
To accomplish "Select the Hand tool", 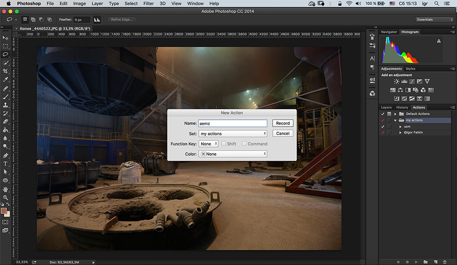I will (5, 189).
